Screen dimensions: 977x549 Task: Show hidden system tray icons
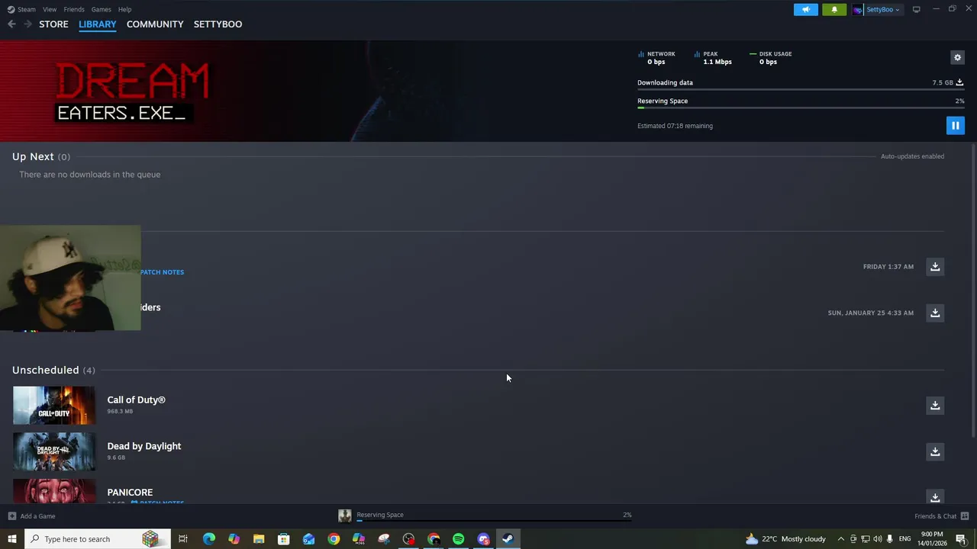[x=840, y=539]
